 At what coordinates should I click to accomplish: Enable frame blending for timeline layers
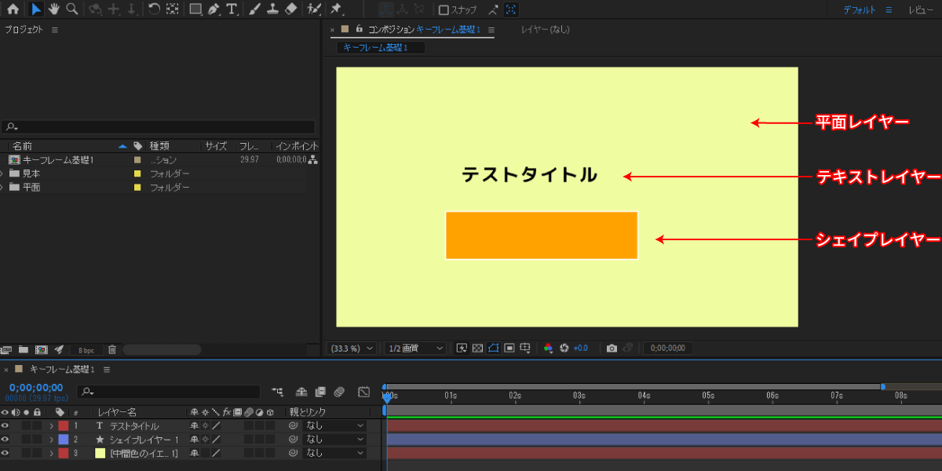tap(320, 391)
